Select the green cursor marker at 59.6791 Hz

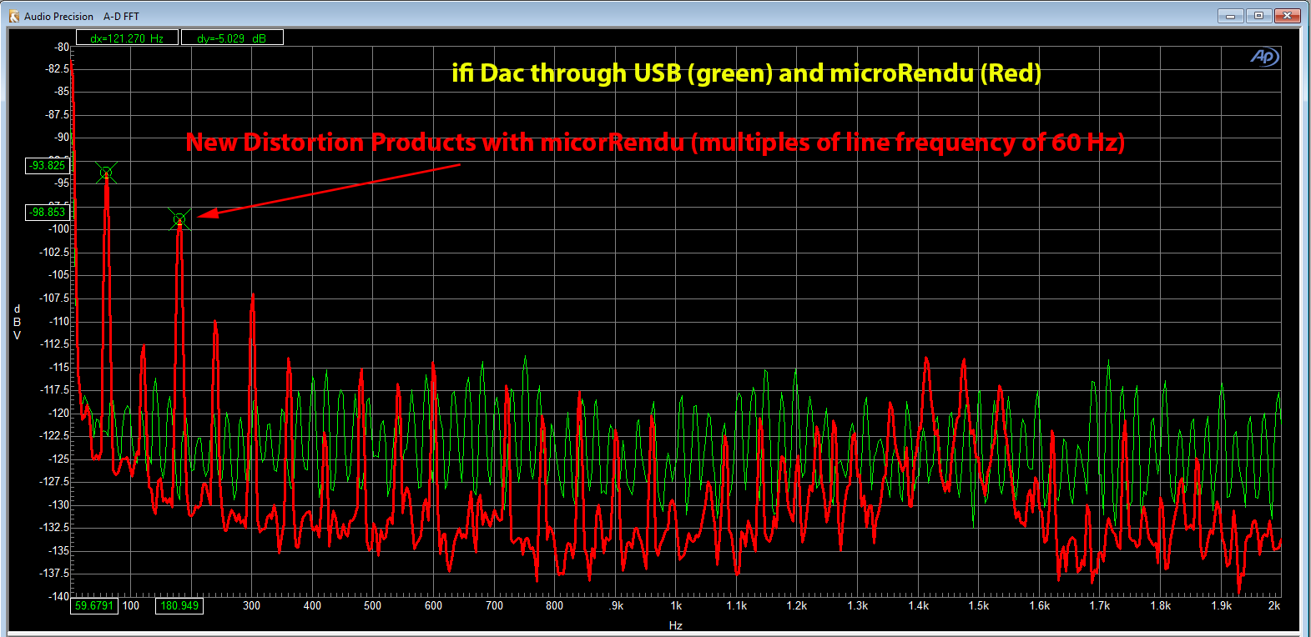106,173
